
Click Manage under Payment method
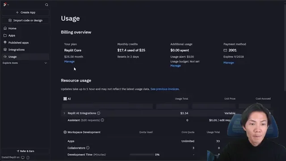[x=228, y=63]
